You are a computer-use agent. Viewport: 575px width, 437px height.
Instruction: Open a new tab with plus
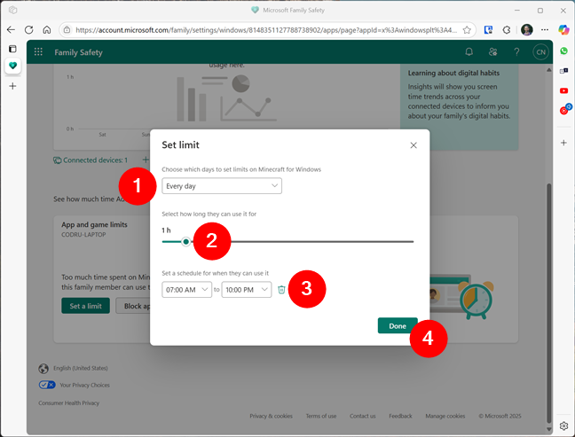point(12,86)
